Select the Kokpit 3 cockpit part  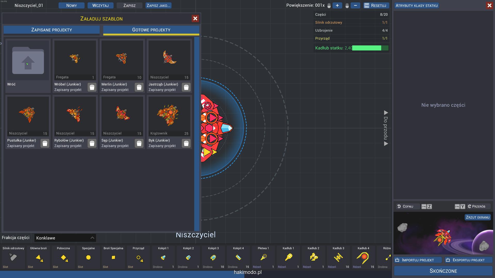pyautogui.click(x=213, y=257)
